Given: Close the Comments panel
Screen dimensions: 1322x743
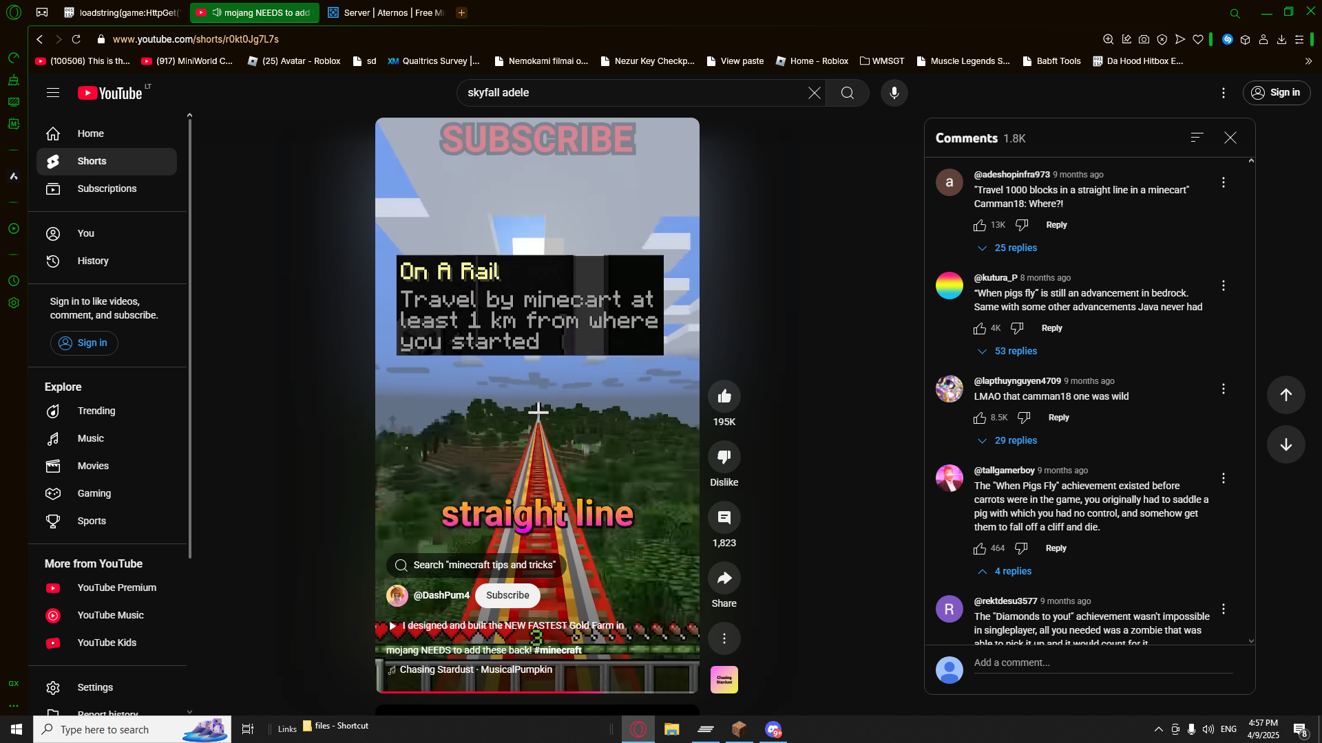Looking at the screenshot, I should pos(1230,138).
